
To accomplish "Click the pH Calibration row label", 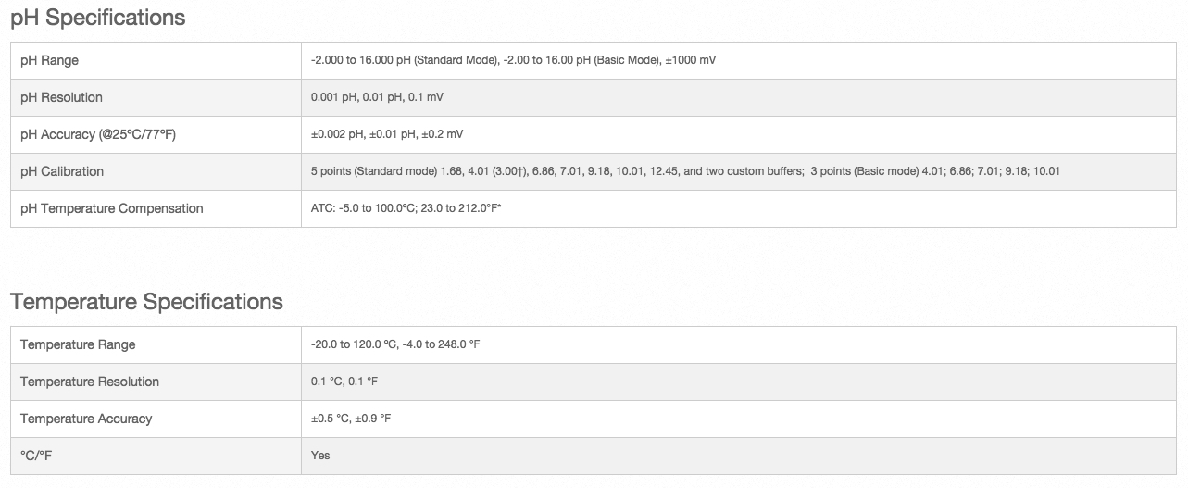I will pyautogui.click(x=62, y=171).
